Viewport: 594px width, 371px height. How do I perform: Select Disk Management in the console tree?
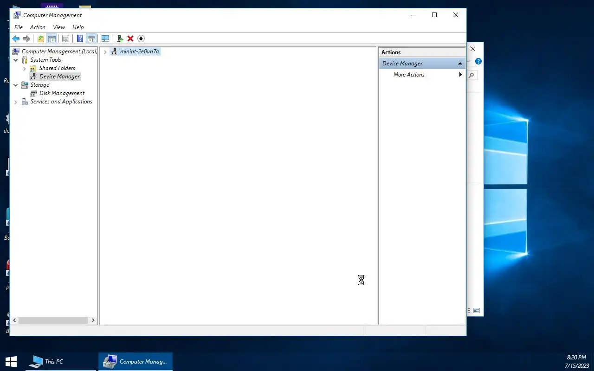point(62,93)
